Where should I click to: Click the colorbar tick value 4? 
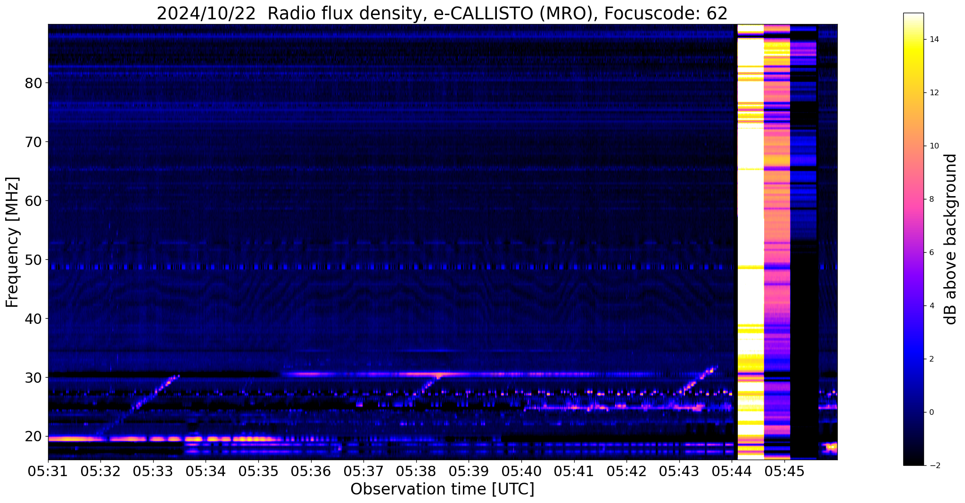[x=932, y=305]
